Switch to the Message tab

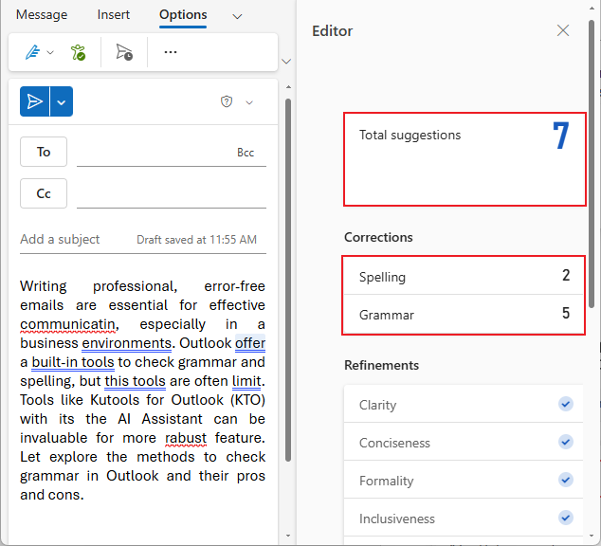coord(42,15)
